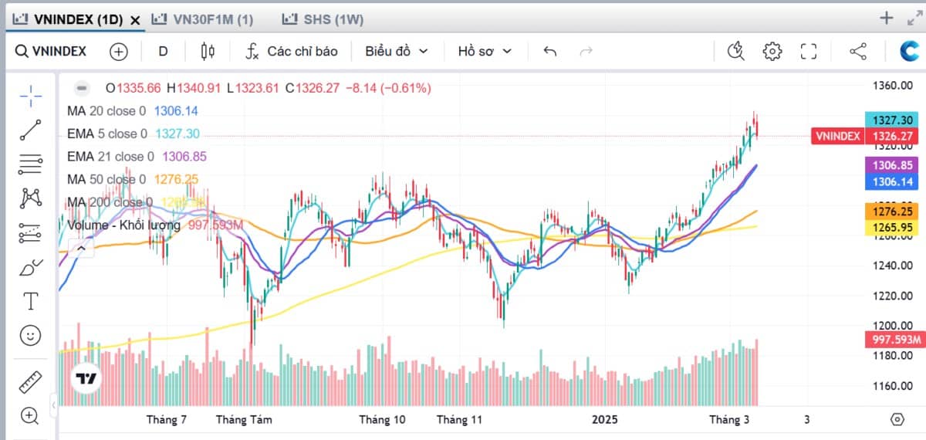This screenshot has height=440, width=926.
Task: Open chart settings gear
Action: 772,52
